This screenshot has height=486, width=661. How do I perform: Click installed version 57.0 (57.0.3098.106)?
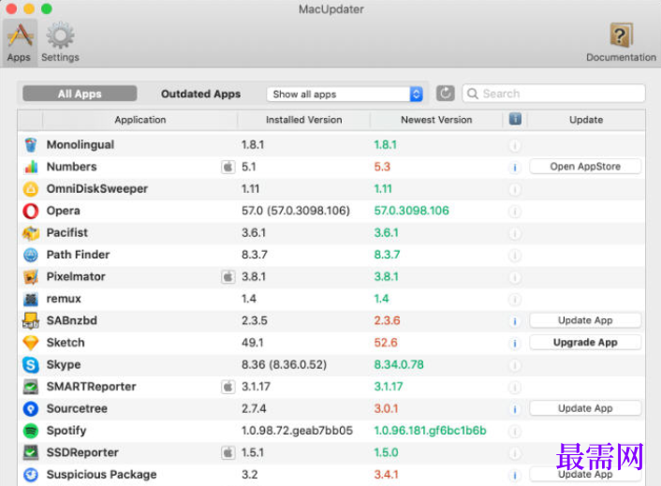[296, 211]
